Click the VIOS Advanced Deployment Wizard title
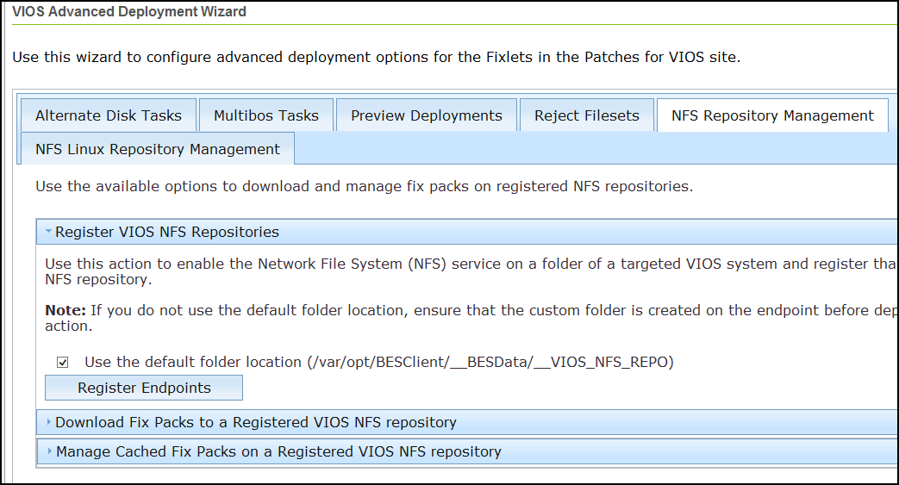Viewport: 899px width, 485px height. (x=129, y=11)
